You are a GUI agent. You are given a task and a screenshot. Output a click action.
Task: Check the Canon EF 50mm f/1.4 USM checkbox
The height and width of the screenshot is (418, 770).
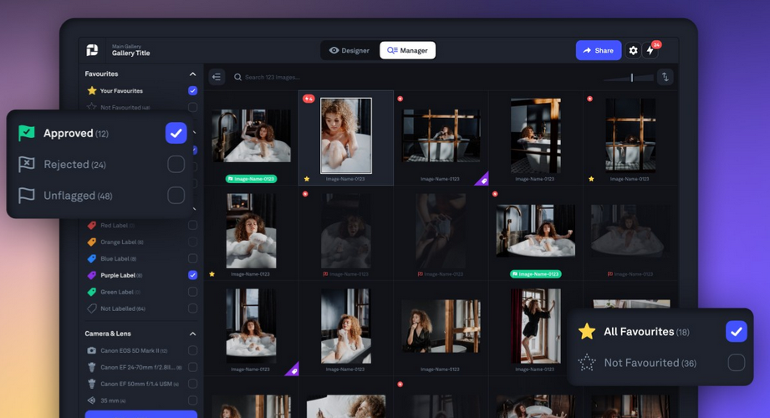coord(192,384)
